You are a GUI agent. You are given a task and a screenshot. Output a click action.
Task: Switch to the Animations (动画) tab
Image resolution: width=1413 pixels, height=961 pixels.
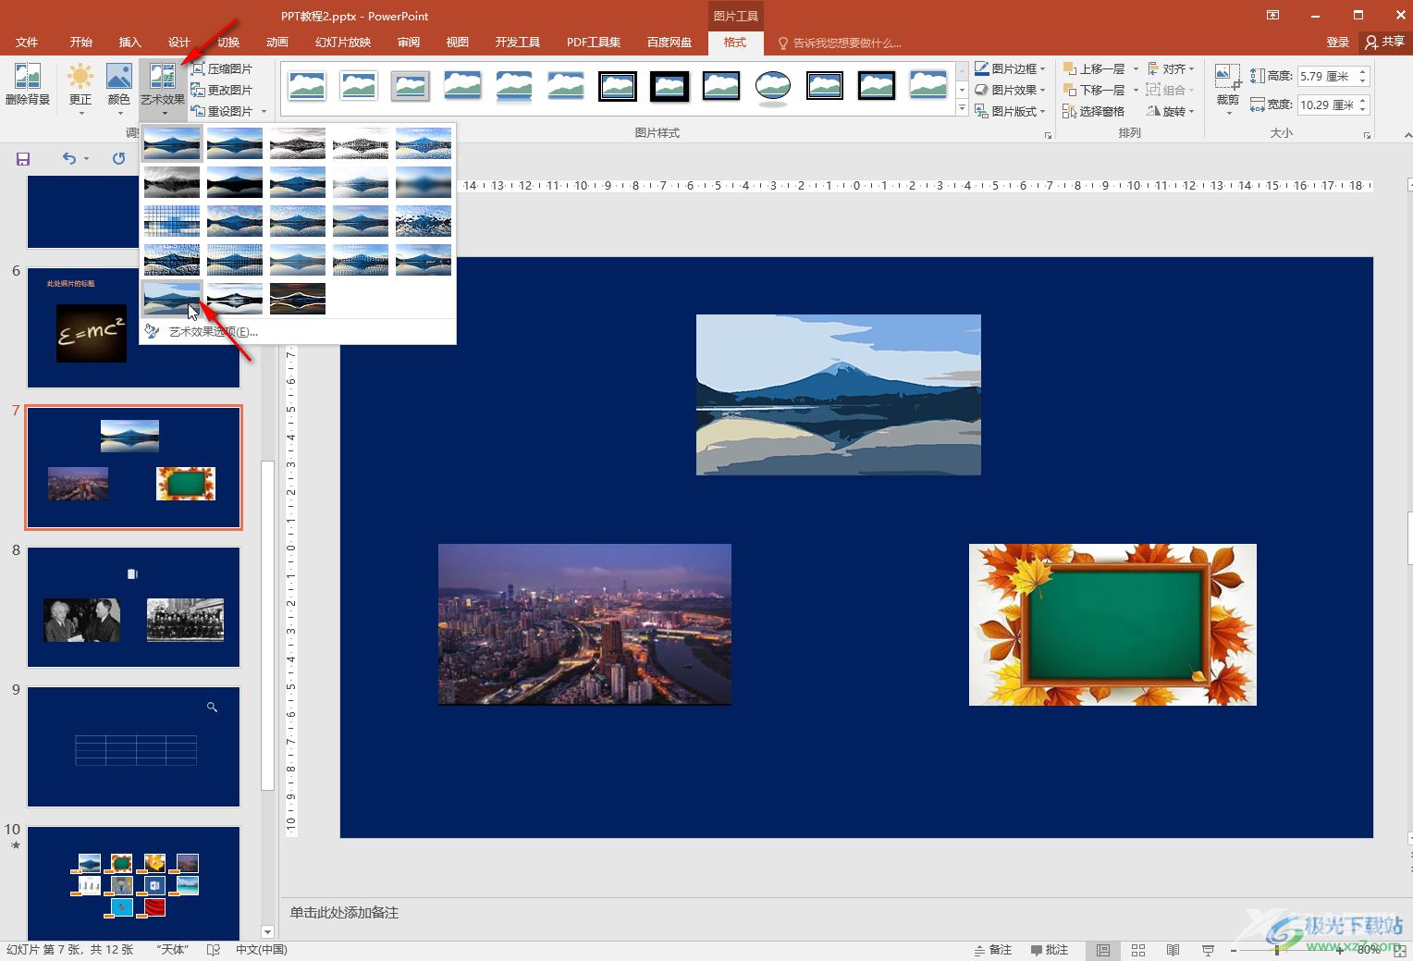coord(276,42)
